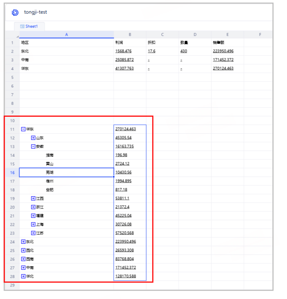Click the plus icon beside 江苏
The image size is (287, 299).
point(33,233)
